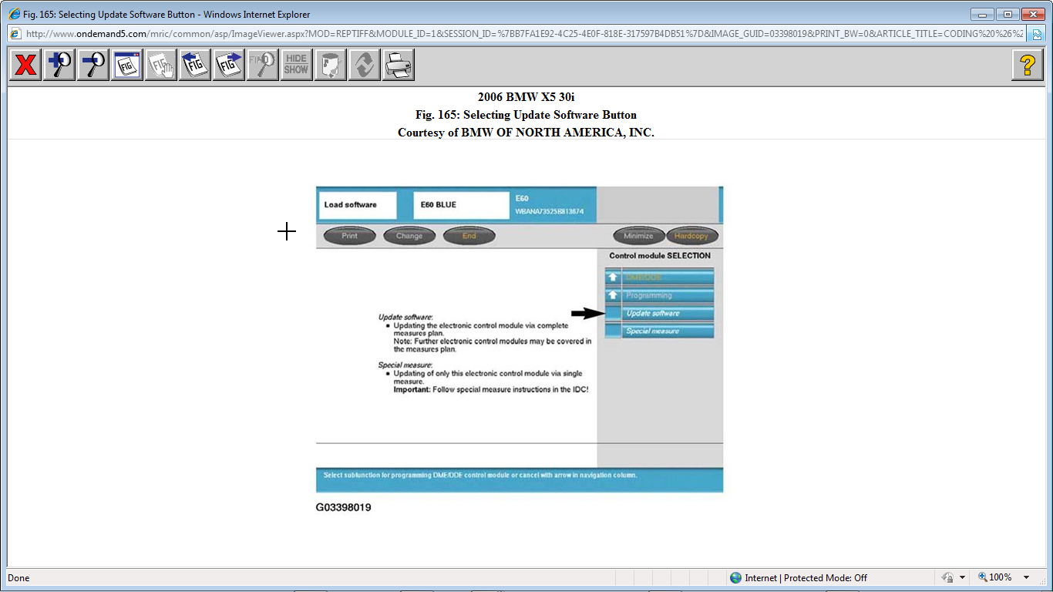Print the figure with the printer icon

click(398, 65)
